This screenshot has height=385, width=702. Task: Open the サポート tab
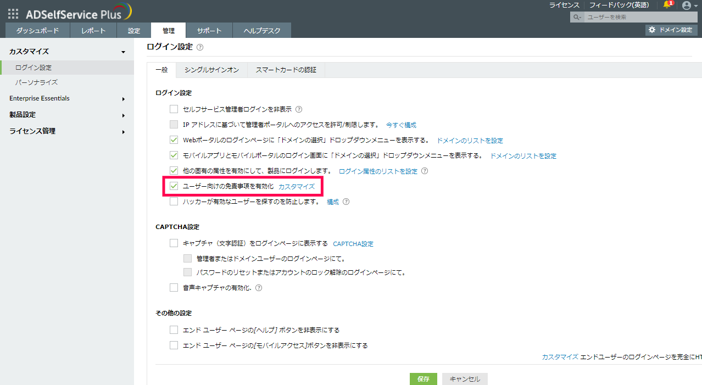coord(209,31)
